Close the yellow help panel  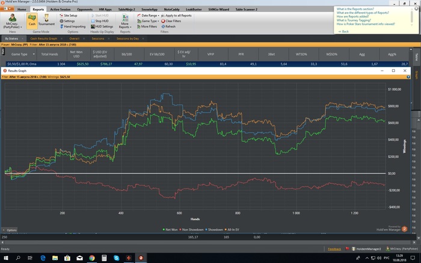[416, 8]
